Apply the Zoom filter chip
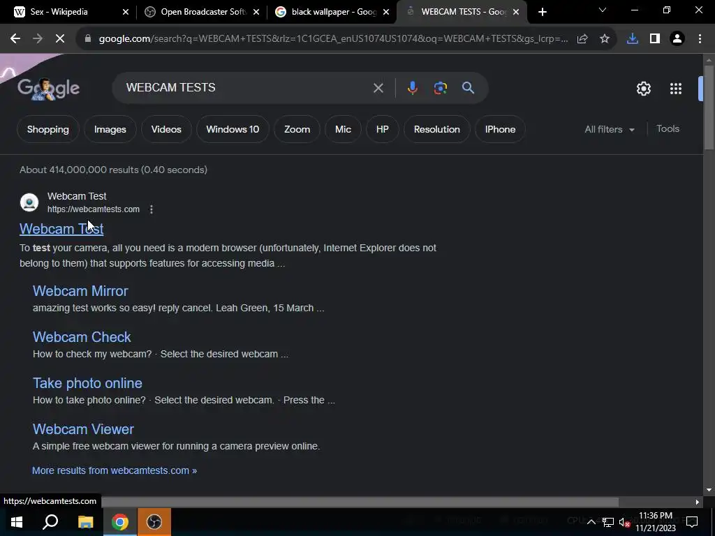715x536 pixels. point(297,129)
